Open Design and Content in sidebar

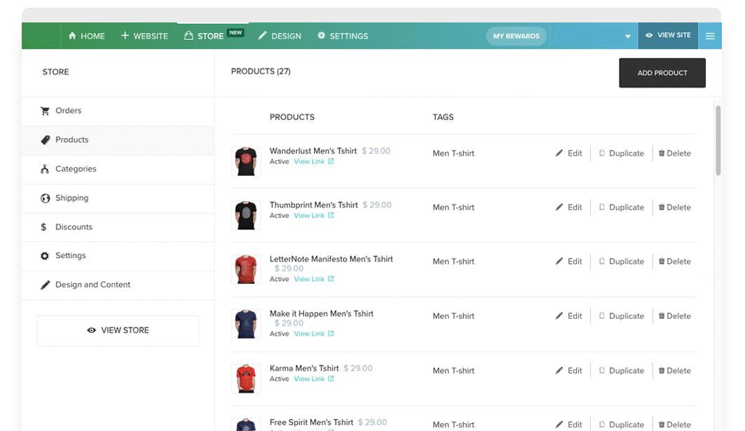pos(118,285)
